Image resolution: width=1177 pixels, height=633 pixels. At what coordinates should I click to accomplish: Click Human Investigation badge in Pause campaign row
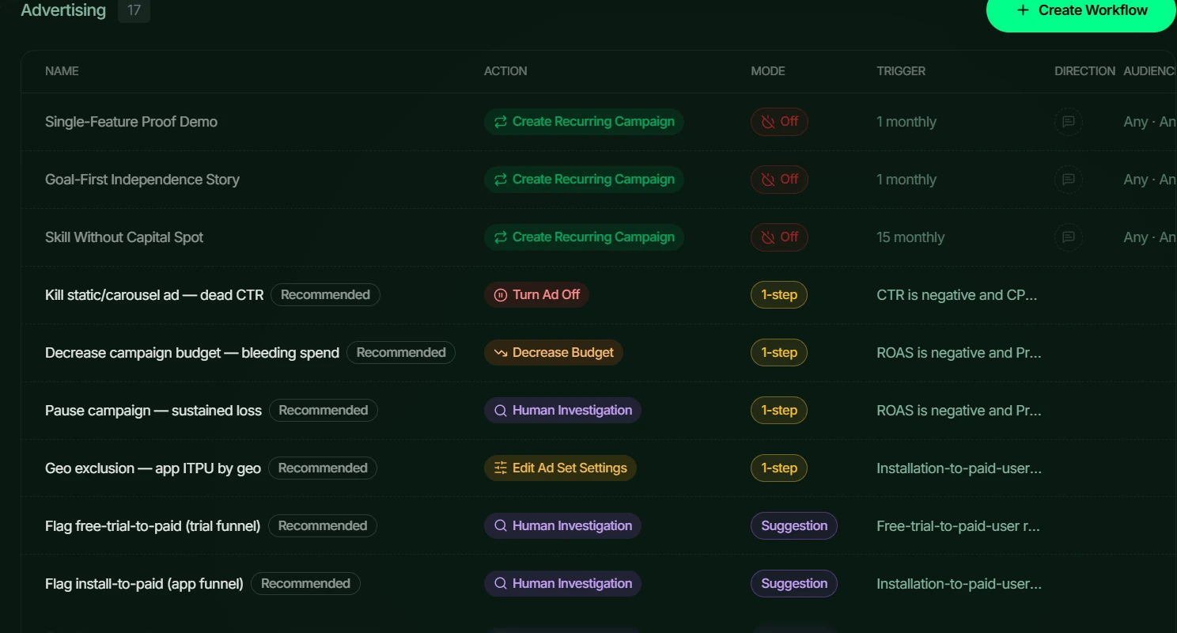[562, 411]
